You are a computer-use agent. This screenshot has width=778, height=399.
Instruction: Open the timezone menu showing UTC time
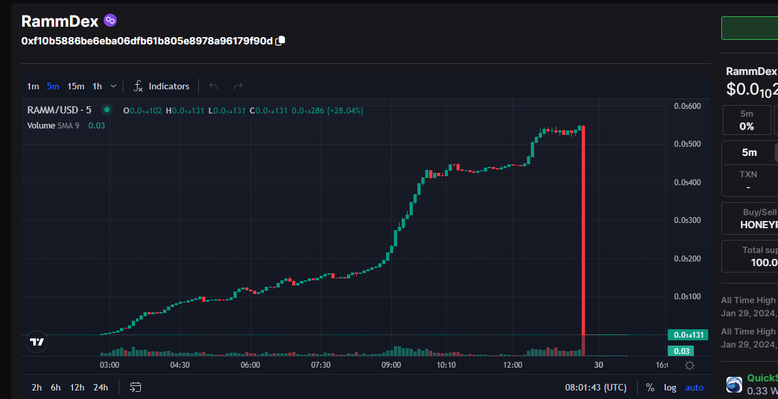[x=595, y=387]
